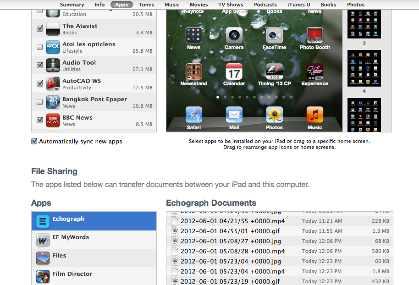Select The Atavist app icon in the list
Screen dimensions: 419x285
tap(53, 28)
